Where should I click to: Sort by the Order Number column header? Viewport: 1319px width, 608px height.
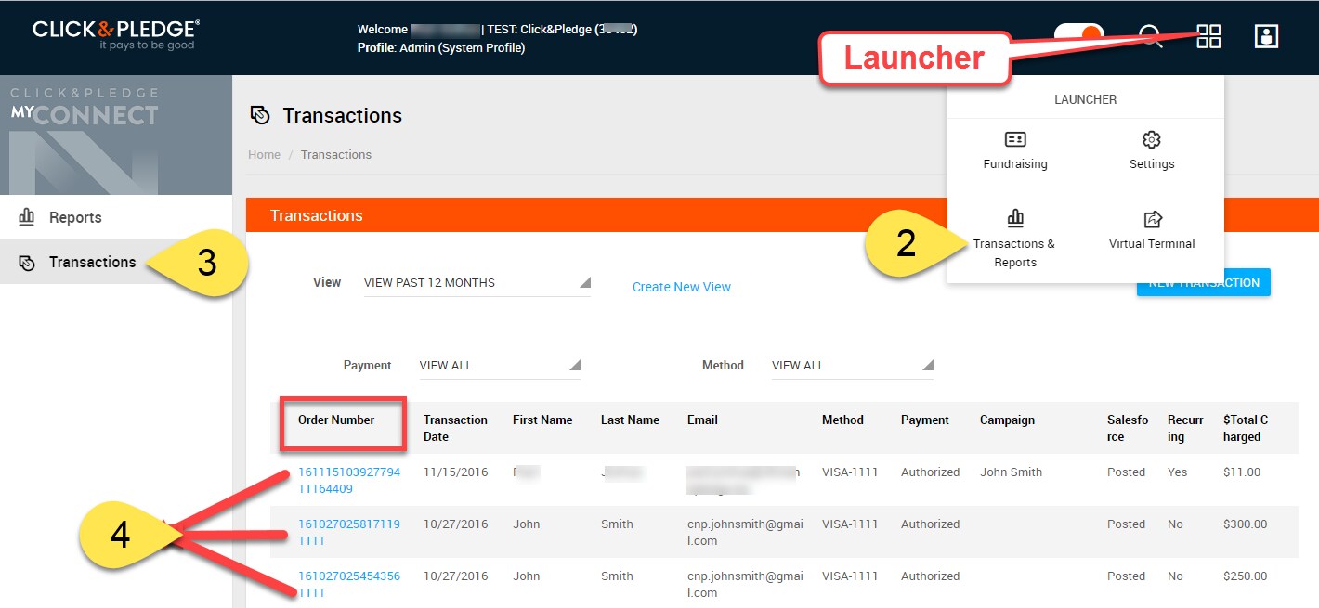[336, 420]
